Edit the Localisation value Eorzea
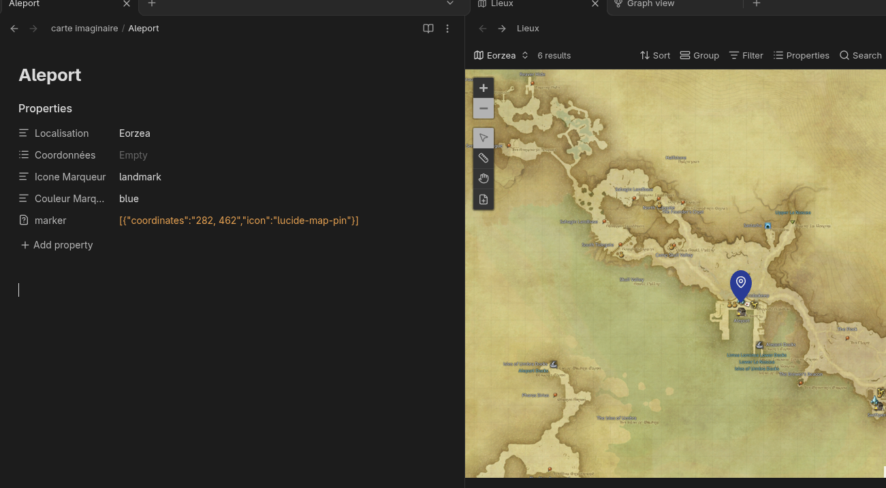The height and width of the screenshot is (488, 886). pyautogui.click(x=135, y=133)
